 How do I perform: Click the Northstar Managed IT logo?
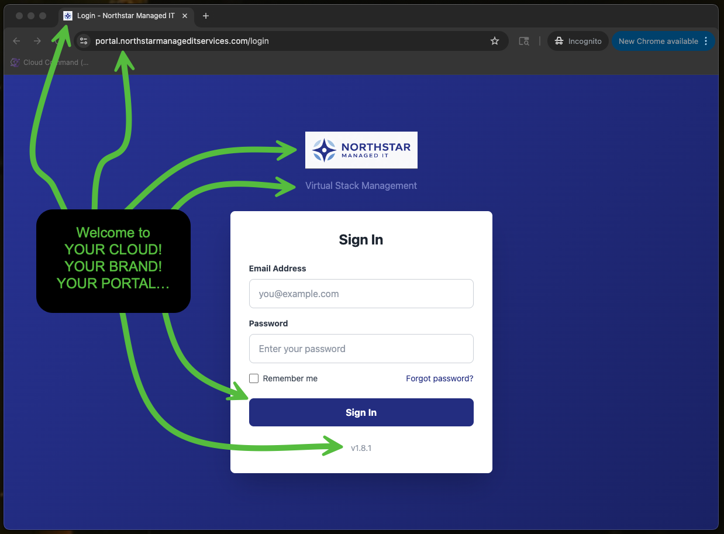pos(361,150)
